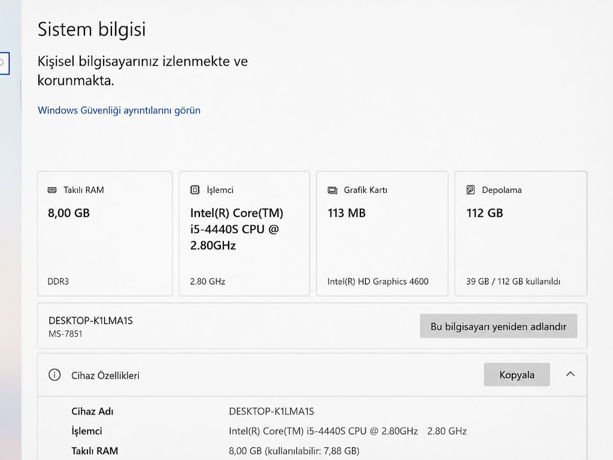Select 8,00 GB (kullanılabilir: 7,88 GB) value
The width and height of the screenshot is (613, 460).
[294, 451]
